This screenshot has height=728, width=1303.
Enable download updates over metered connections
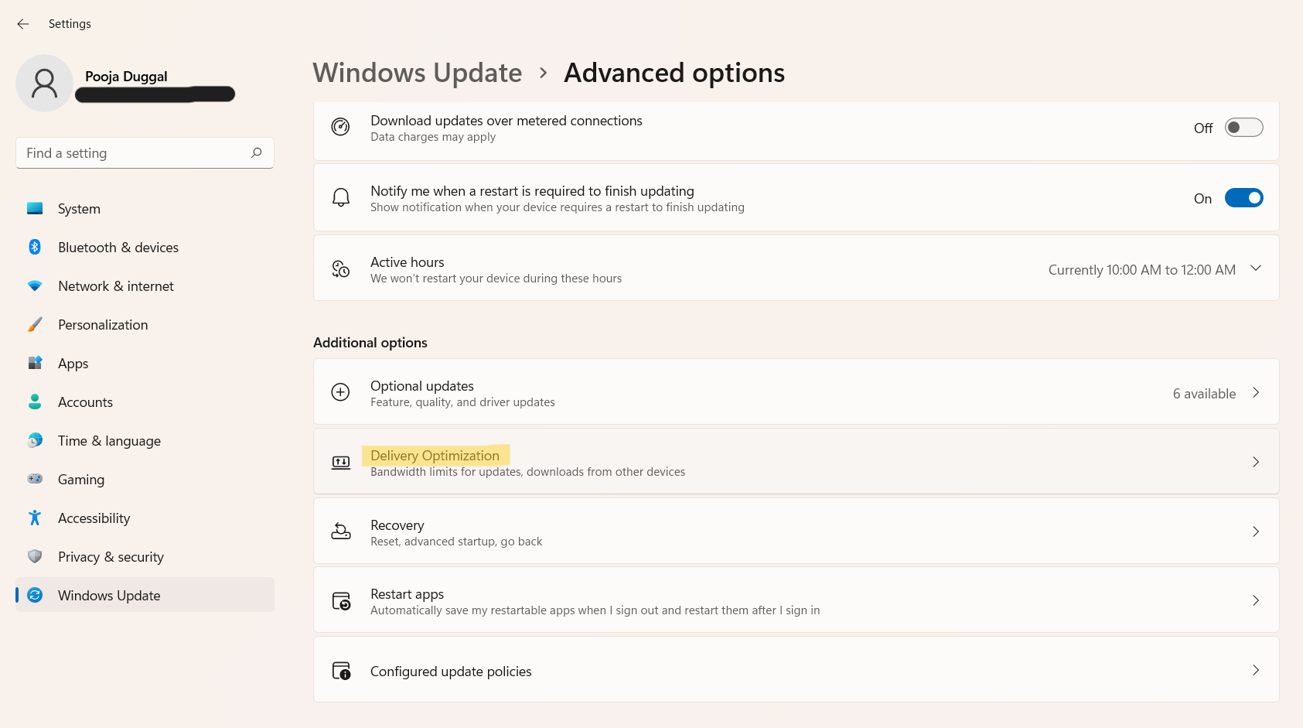[1243, 128]
